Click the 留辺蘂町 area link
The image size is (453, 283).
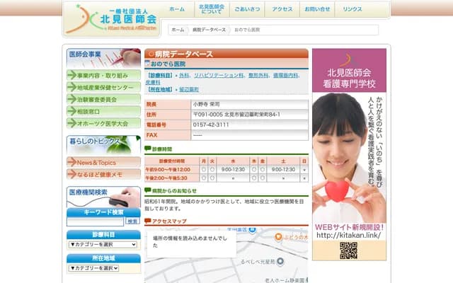189,90
